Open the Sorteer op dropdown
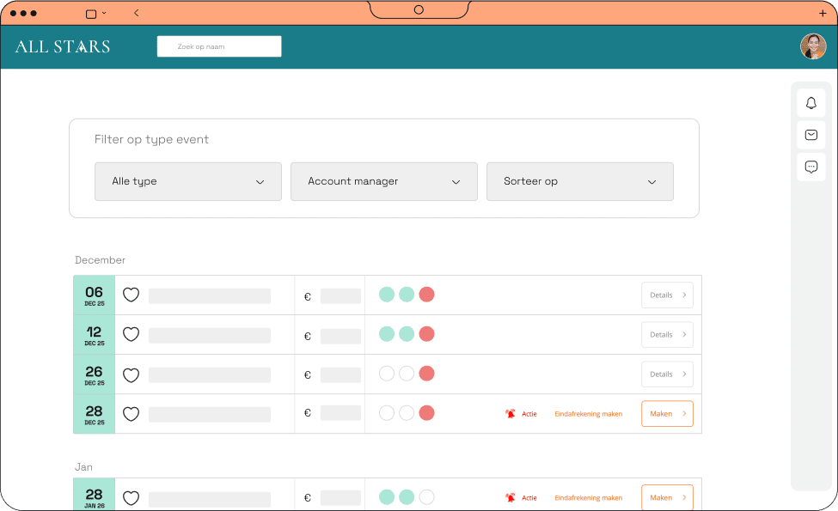This screenshot has height=511, width=838. click(x=579, y=181)
